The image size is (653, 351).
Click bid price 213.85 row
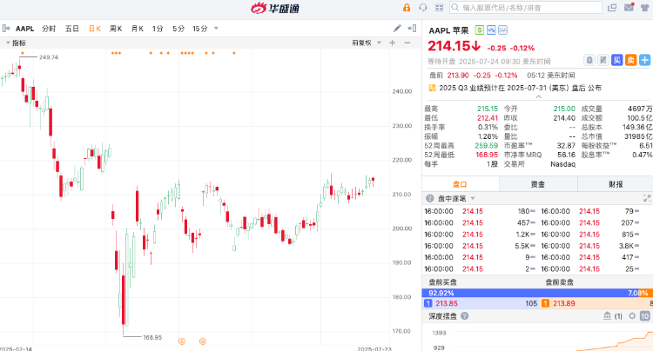pyautogui.click(x=481, y=303)
